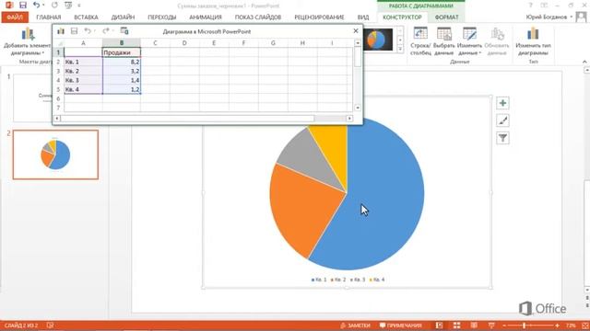Click Edit Data in Excel icon in data window
This screenshot has width=590, height=331.
point(124,31)
